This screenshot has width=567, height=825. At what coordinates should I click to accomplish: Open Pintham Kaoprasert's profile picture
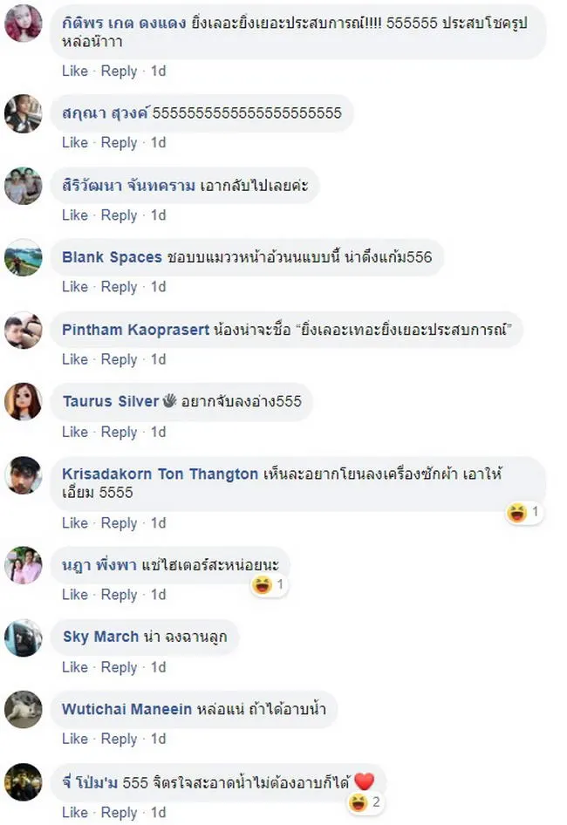point(23,331)
